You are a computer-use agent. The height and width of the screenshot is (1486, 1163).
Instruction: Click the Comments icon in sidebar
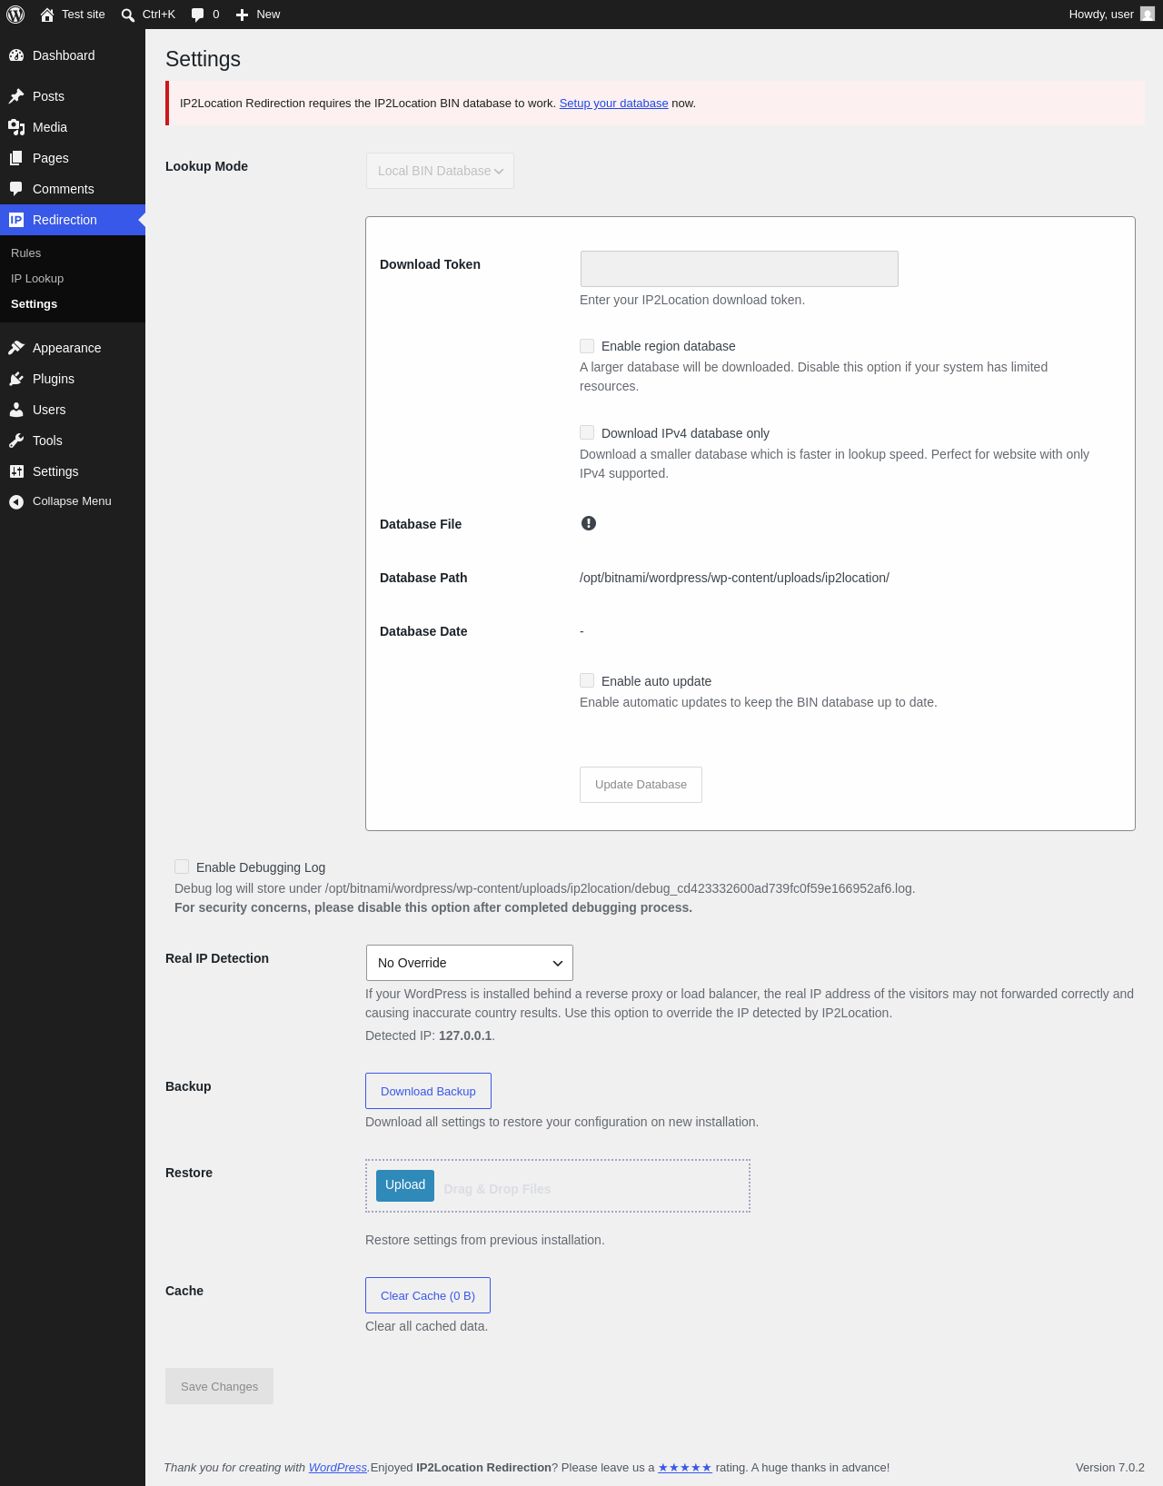[x=16, y=189]
